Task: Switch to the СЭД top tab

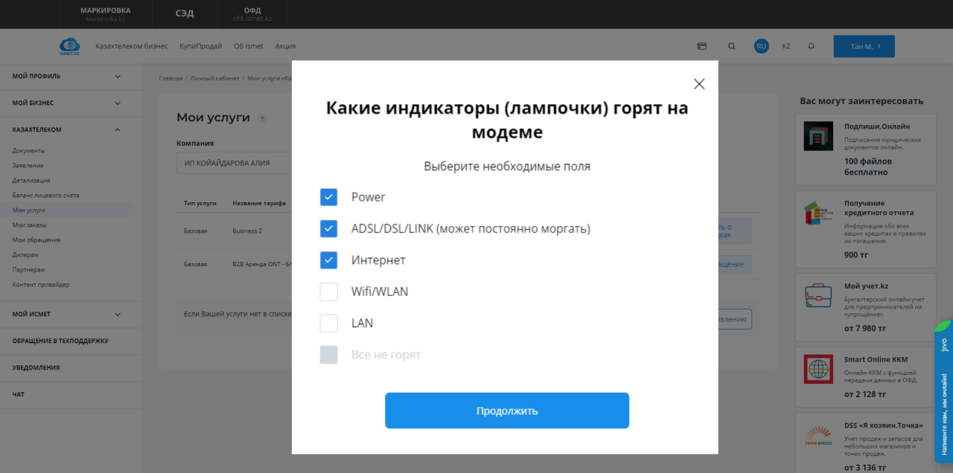Action: [x=184, y=14]
